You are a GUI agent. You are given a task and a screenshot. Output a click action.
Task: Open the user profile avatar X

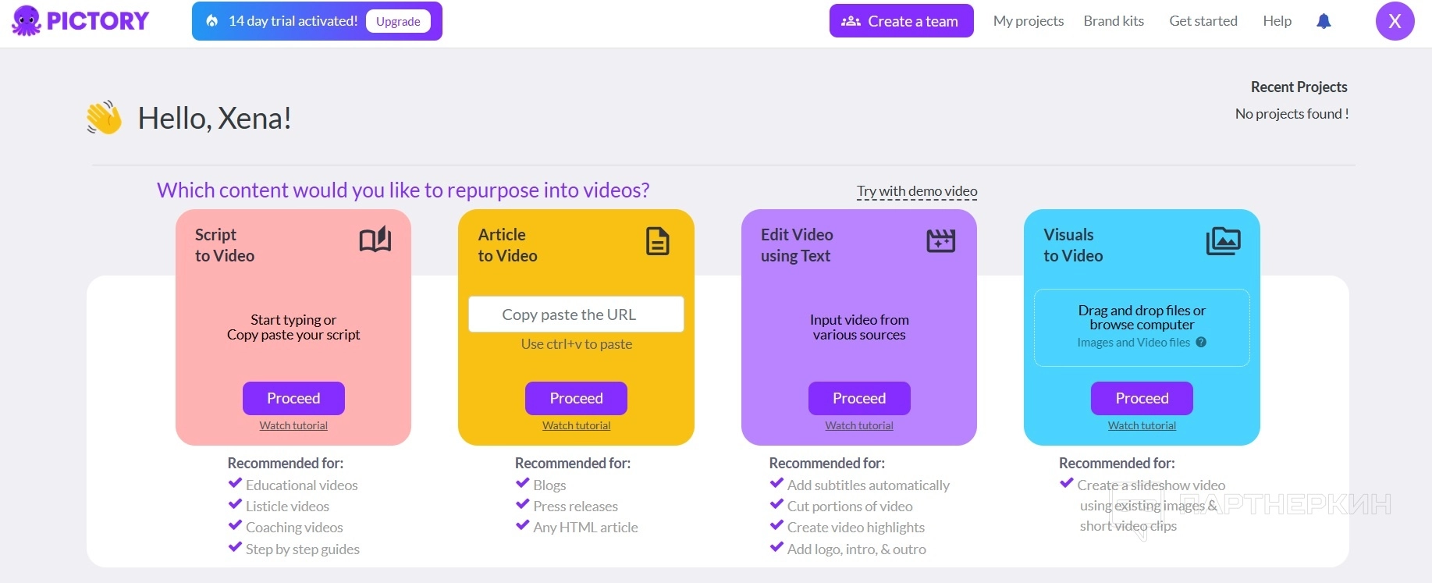1395,21
